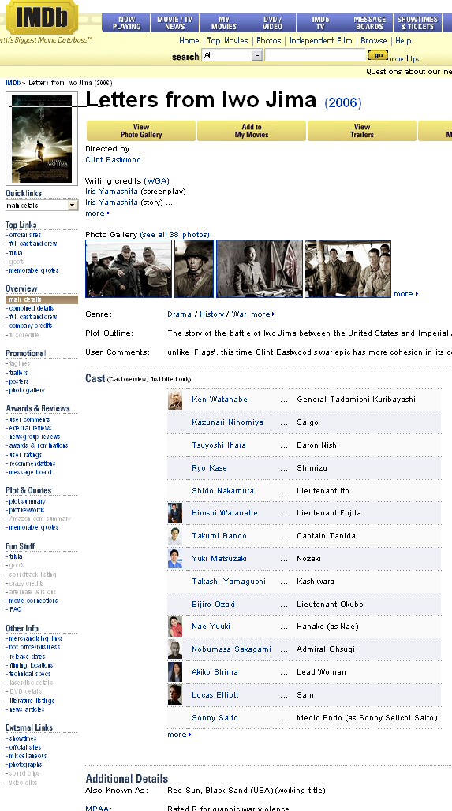Screen dimensions: 452x811
Task: Click into the search text field
Action: (315, 55)
